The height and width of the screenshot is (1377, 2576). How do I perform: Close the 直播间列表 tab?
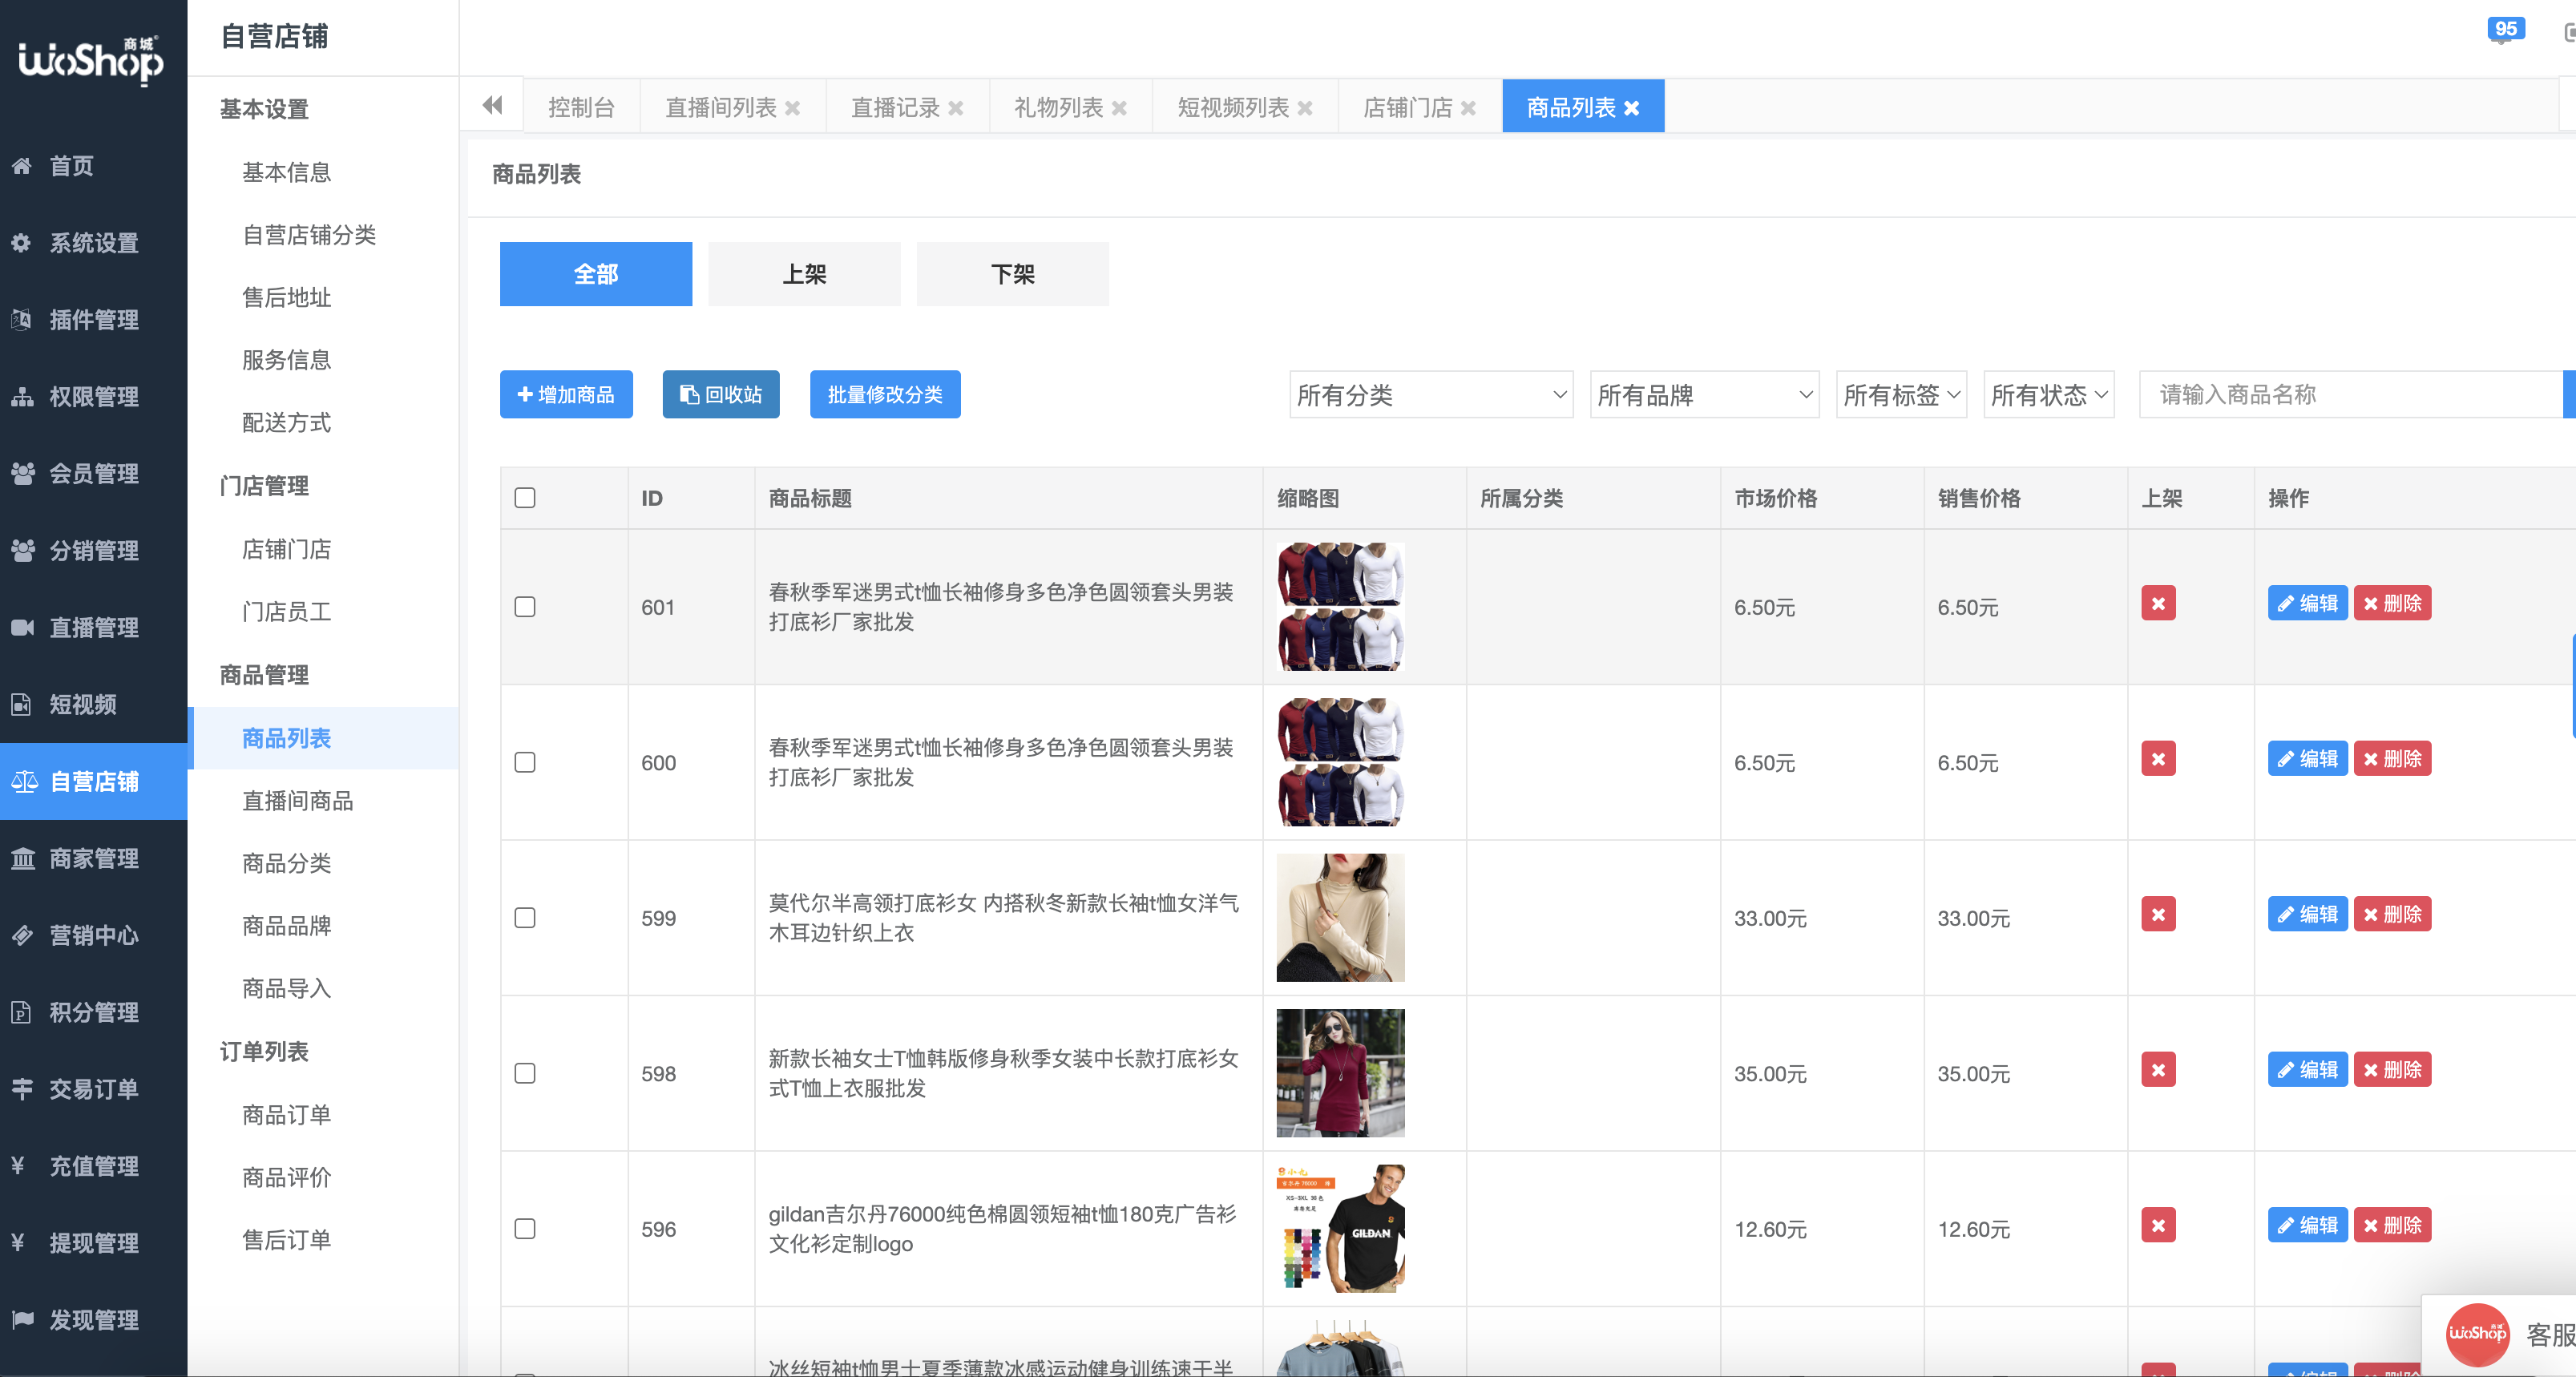[793, 108]
